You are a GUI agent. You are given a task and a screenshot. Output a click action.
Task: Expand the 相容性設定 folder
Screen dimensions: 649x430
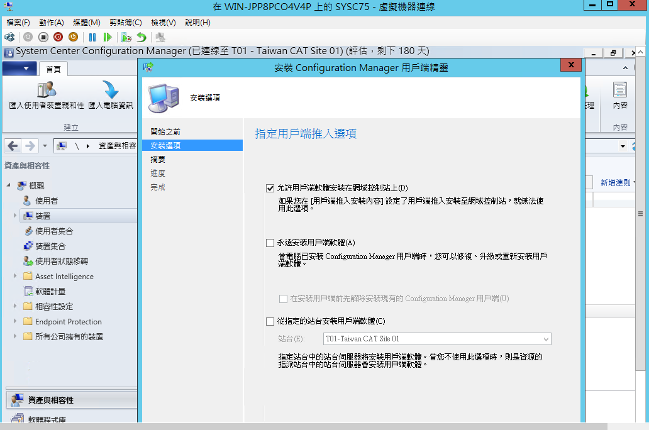[15, 306]
